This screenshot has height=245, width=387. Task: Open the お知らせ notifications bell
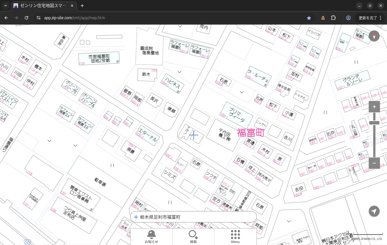point(152,237)
